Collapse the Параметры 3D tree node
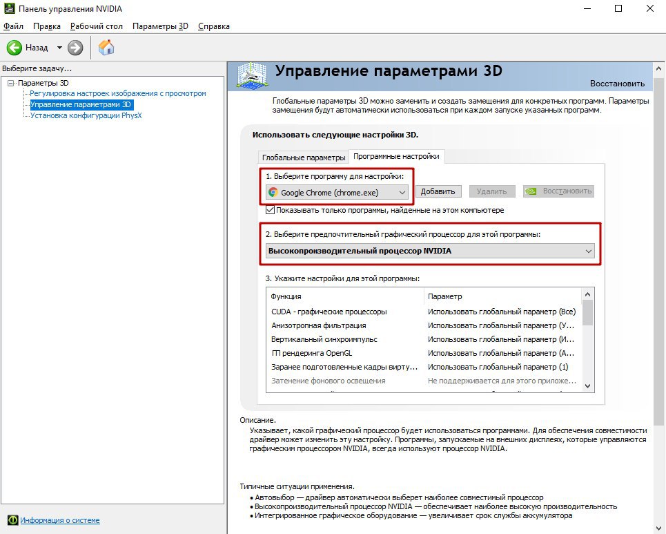The height and width of the screenshot is (534, 666). tap(11, 83)
